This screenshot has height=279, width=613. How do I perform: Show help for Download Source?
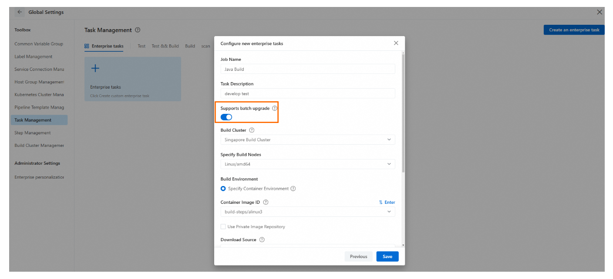[x=262, y=239]
